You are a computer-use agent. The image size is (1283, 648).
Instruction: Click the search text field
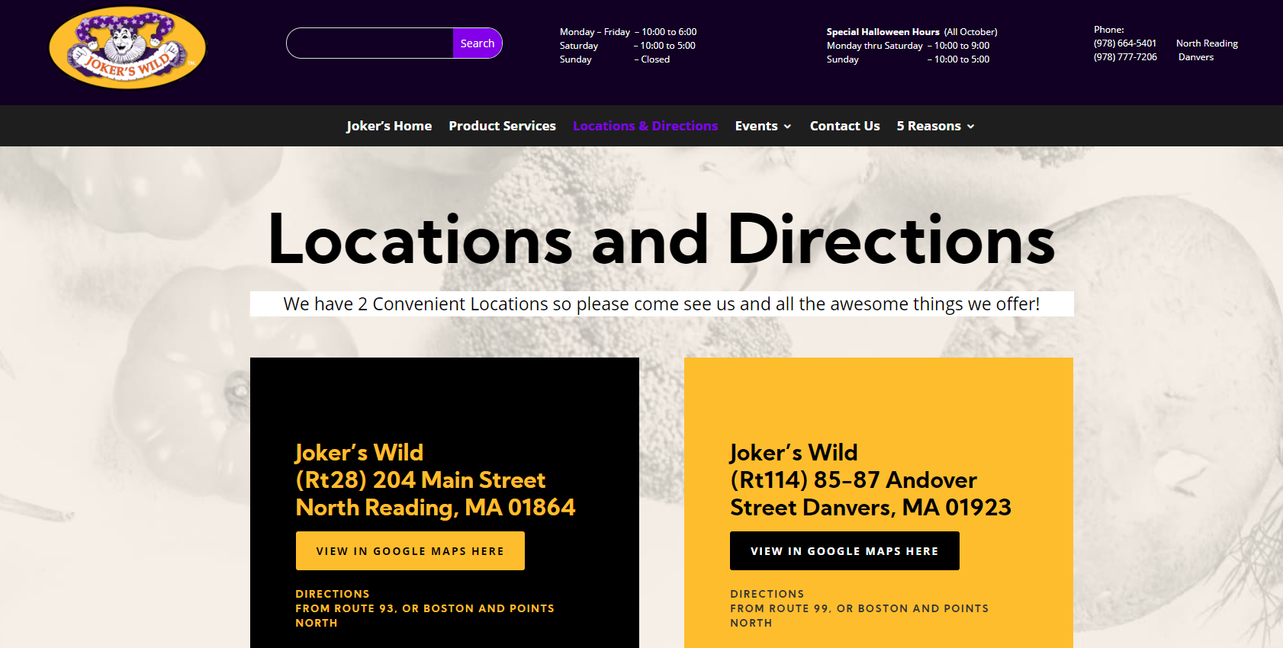pos(370,43)
